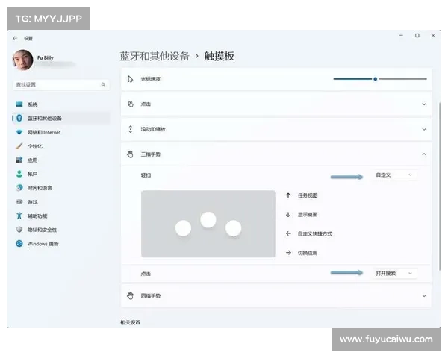Click the left arrow for 自定义快捷方式
The image size is (448, 358).
coord(288,233)
